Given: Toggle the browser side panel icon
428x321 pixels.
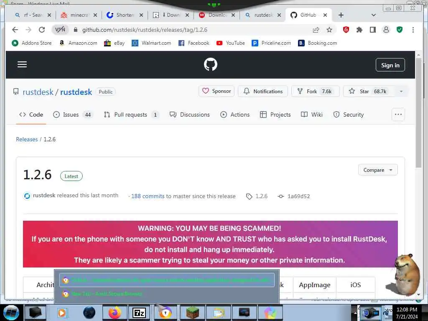Looking at the screenshot, I should tap(372, 30).
